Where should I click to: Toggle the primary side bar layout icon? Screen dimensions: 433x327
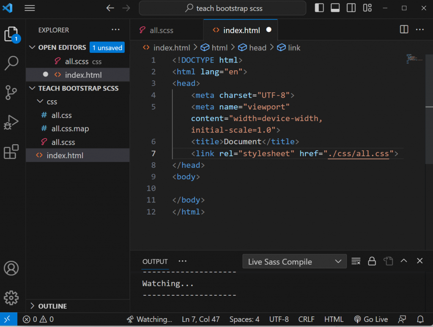click(x=319, y=8)
